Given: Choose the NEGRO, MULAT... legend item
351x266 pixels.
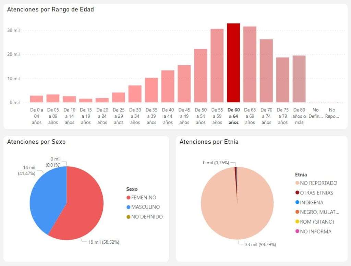Looking at the screenshot, I should click(x=319, y=212).
